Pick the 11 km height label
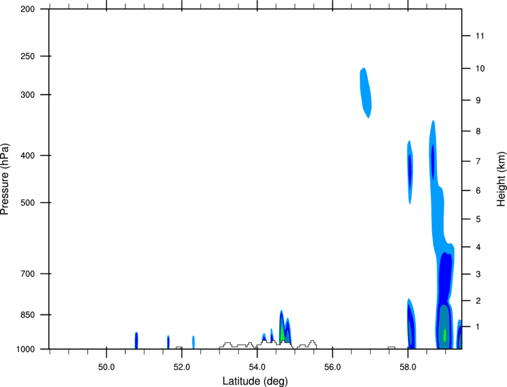 (480, 36)
